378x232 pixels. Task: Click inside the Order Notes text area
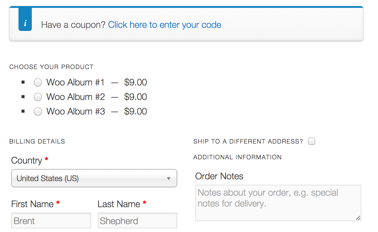278,203
